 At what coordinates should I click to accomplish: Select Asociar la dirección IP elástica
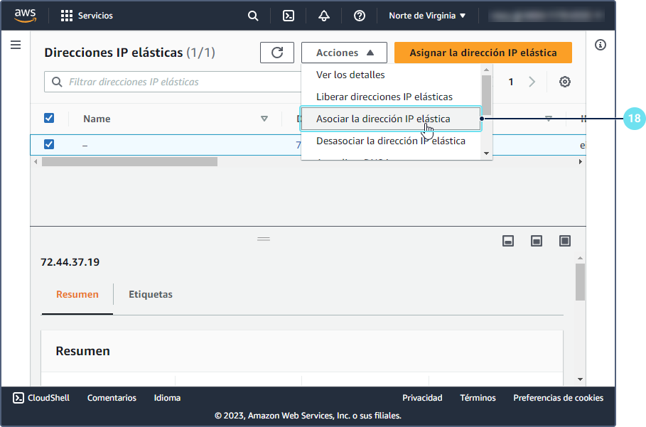point(383,119)
